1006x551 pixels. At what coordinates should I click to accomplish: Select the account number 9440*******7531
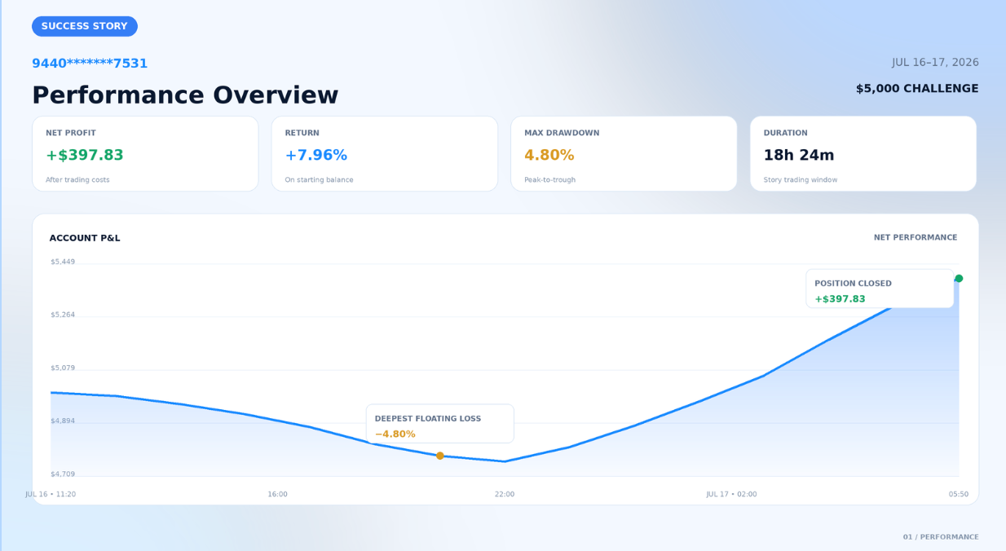[x=90, y=64]
